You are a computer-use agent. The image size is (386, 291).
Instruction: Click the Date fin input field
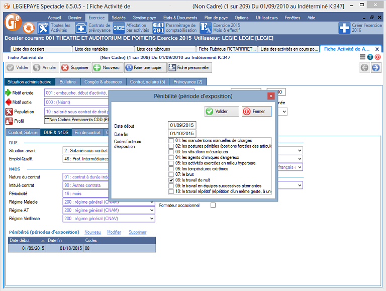coord(181,133)
